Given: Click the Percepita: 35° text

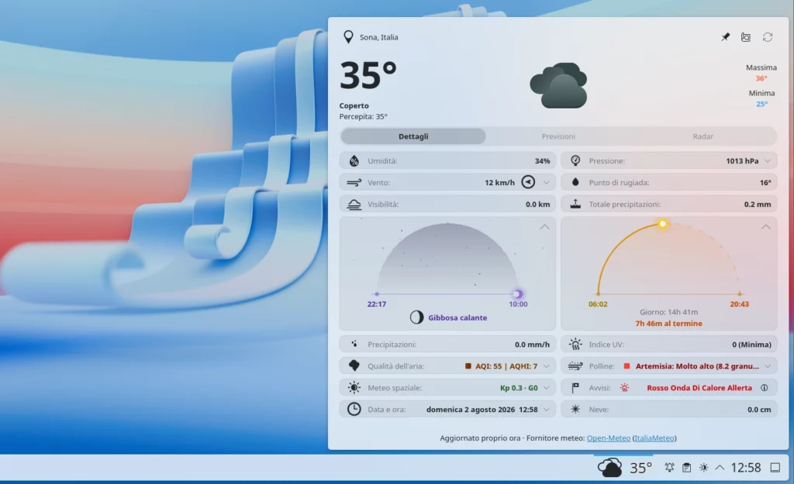Looking at the screenshot, I should (363, 116).
